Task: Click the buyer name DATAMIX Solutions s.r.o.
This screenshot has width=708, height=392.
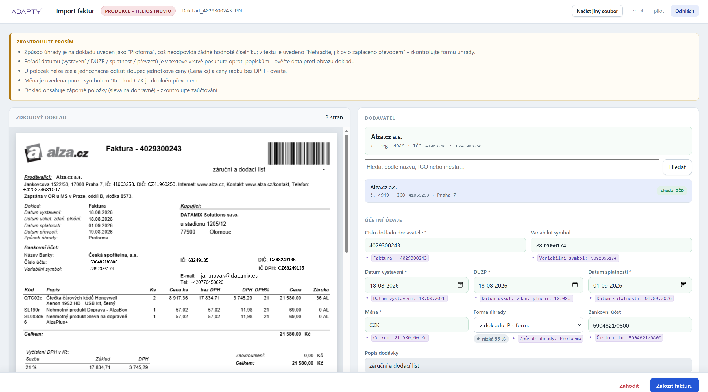Action: [x=209, y=215]
